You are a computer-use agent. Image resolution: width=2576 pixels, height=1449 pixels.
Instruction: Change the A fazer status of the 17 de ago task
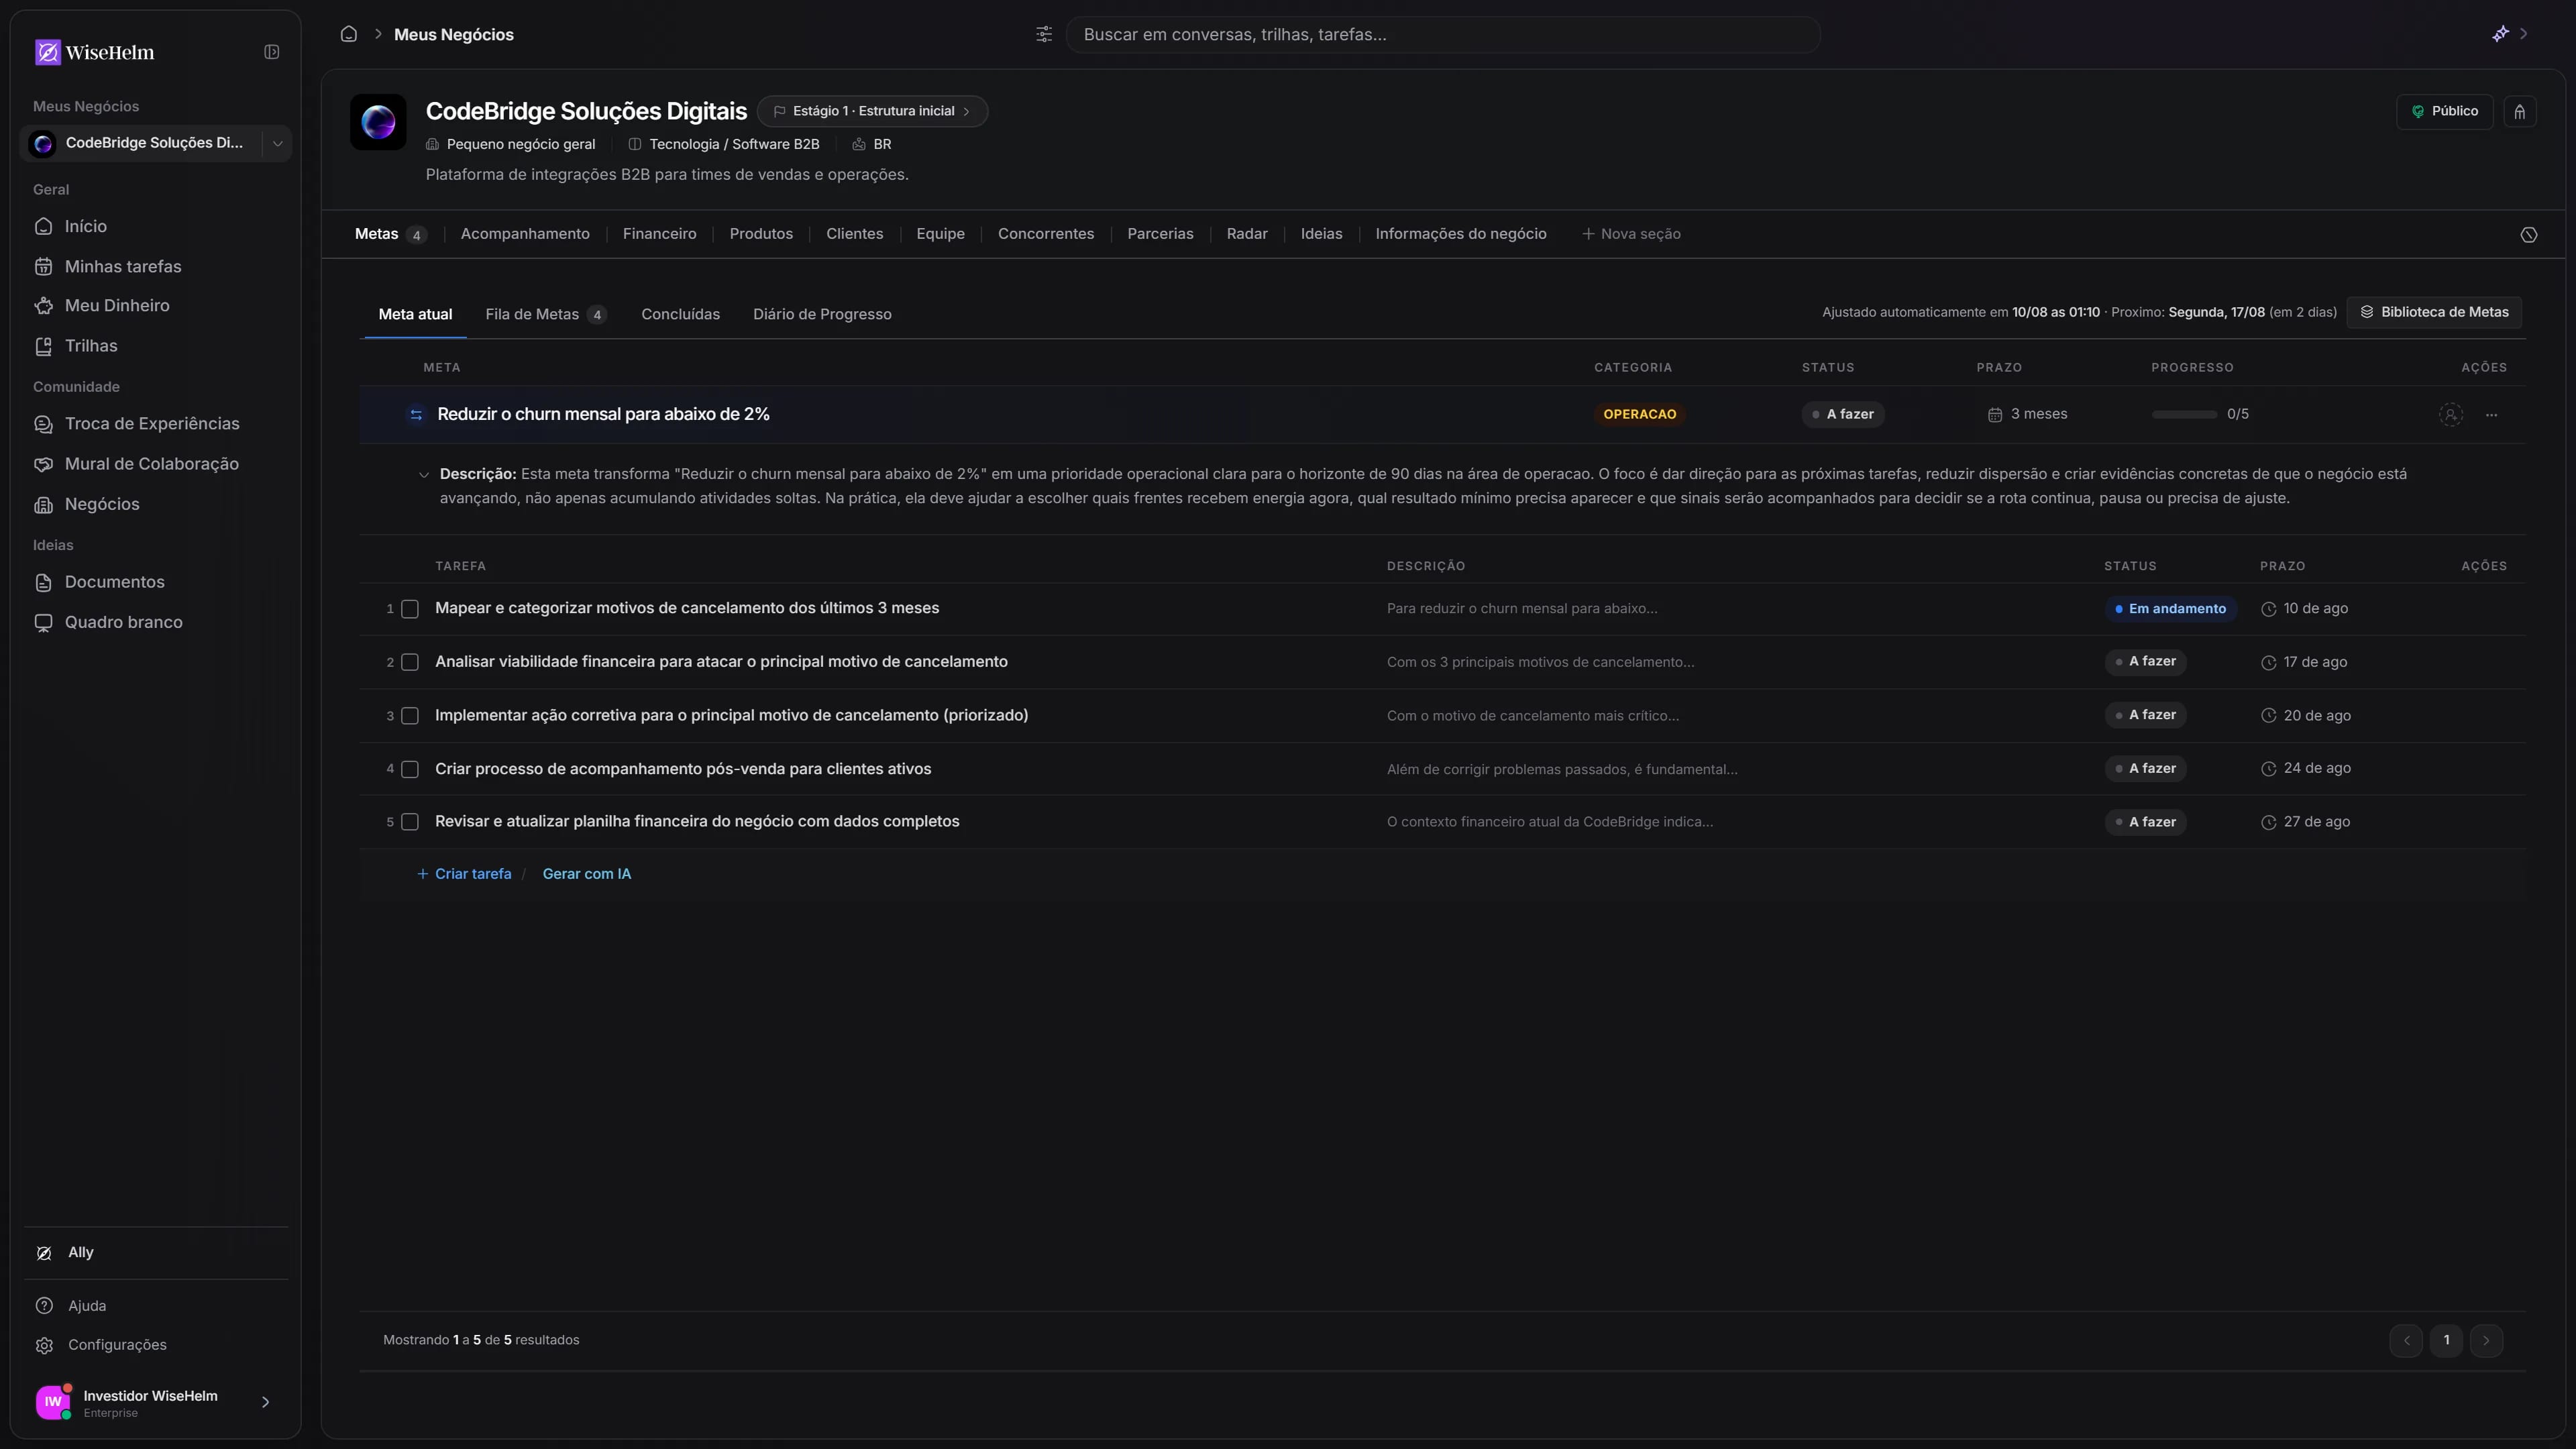pos(2146,662)
